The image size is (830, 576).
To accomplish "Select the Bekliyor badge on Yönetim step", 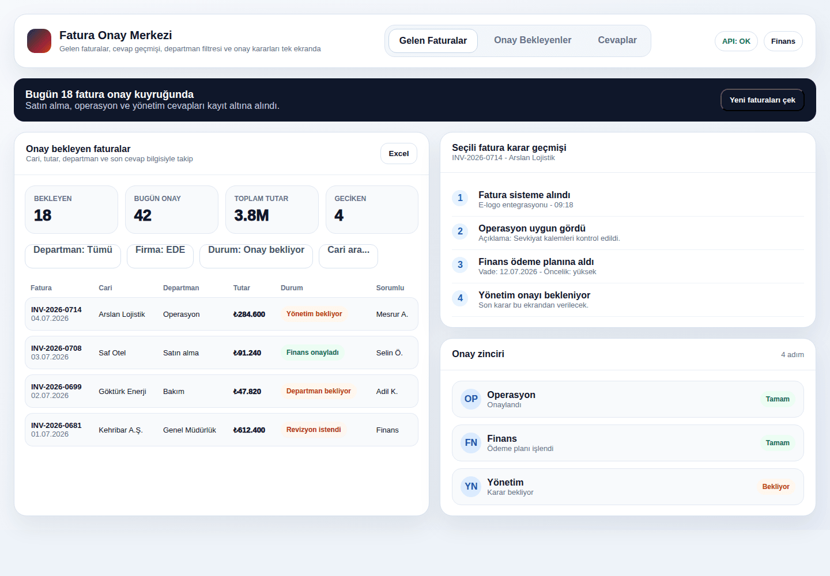I will (x=776, y=487).
